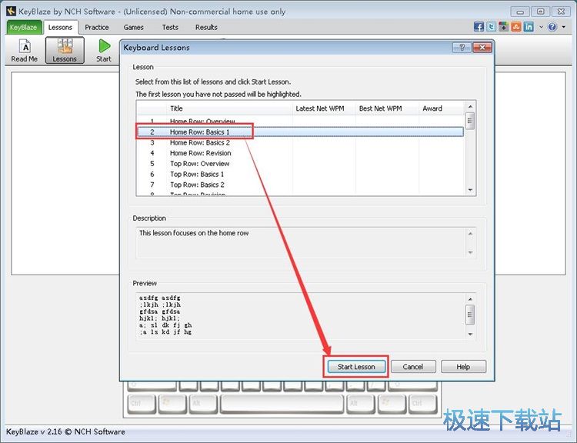The width and height of the screenshot is (577, 443).
Task: Click the Google Plus share icon
Action: pos(503,27)
